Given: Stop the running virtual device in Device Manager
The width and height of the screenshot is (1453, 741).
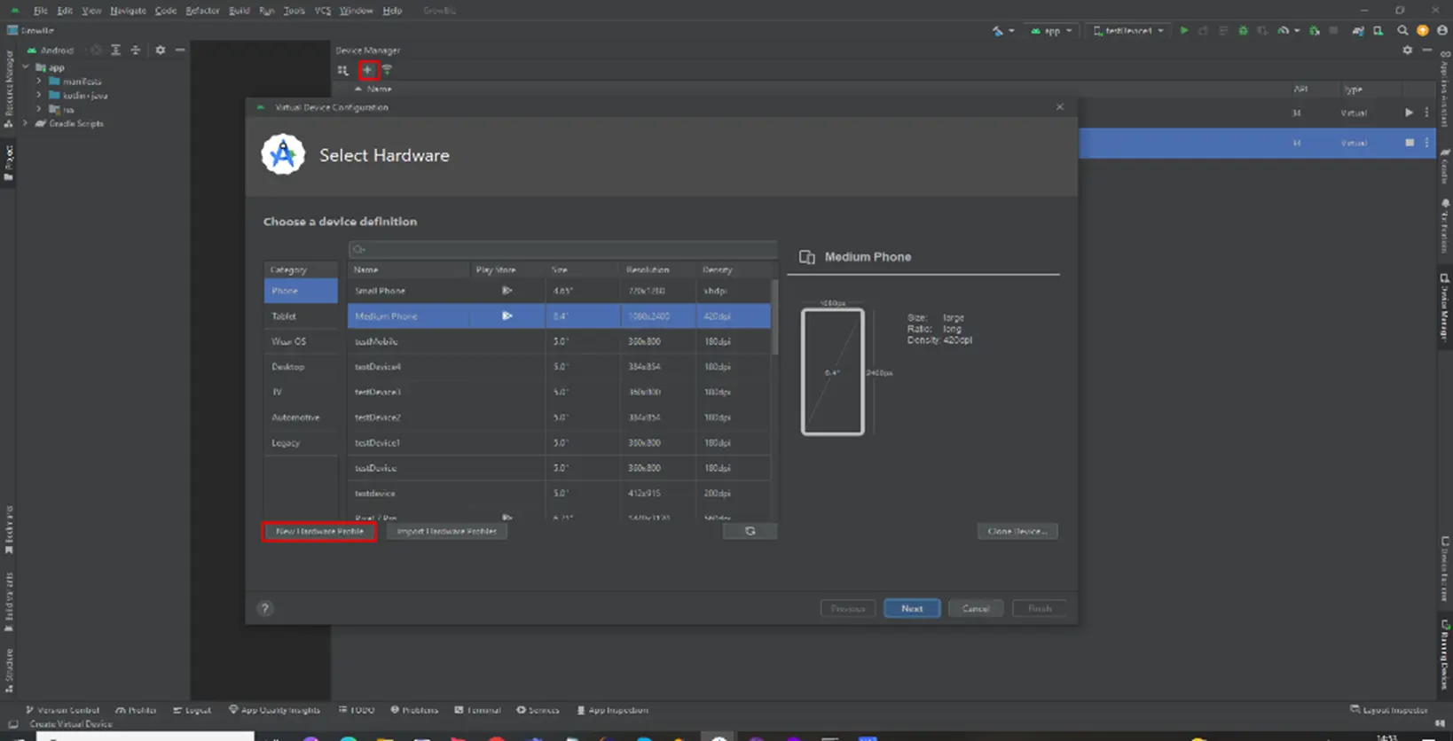Looking at the screenshot, I should 1409,143.
